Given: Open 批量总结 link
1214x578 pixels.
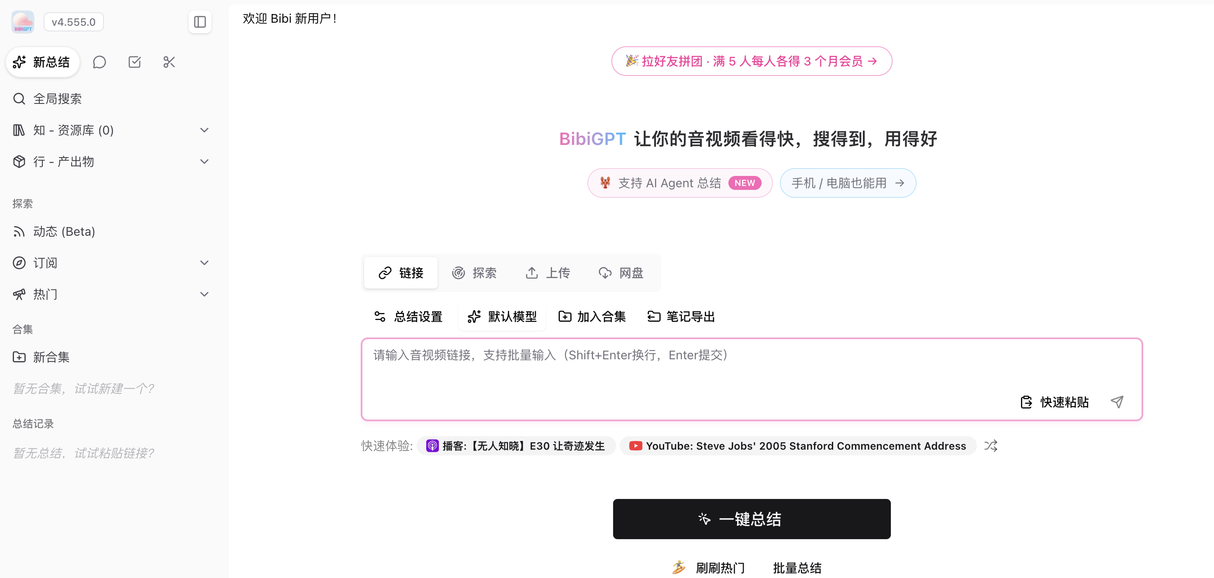Looking at the screenshot, I should pos(797,568).
